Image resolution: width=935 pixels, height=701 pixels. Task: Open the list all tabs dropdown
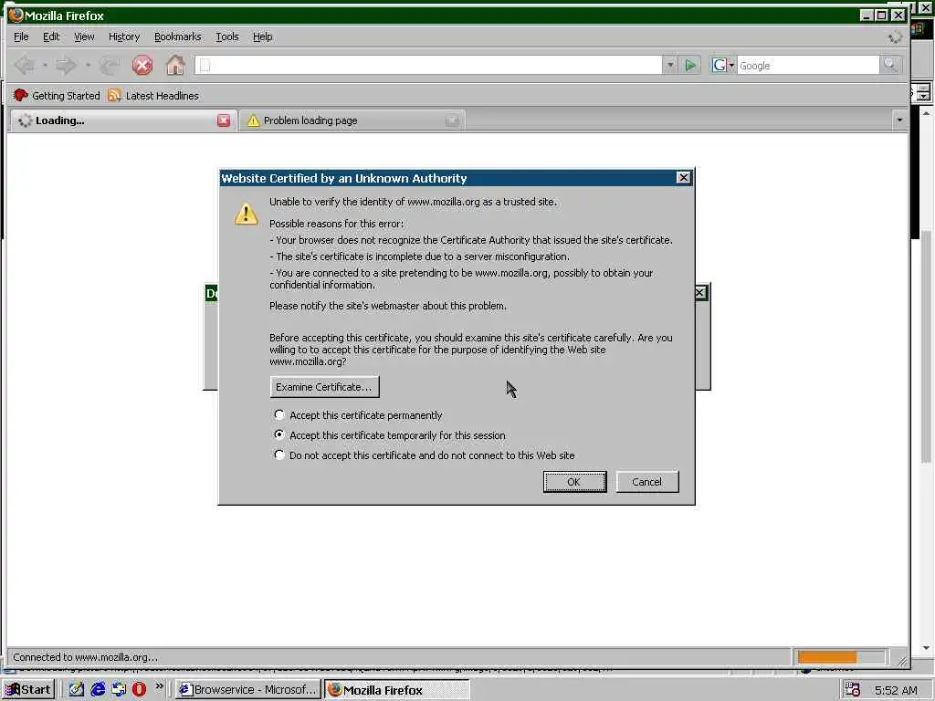(x=899, y=120)
